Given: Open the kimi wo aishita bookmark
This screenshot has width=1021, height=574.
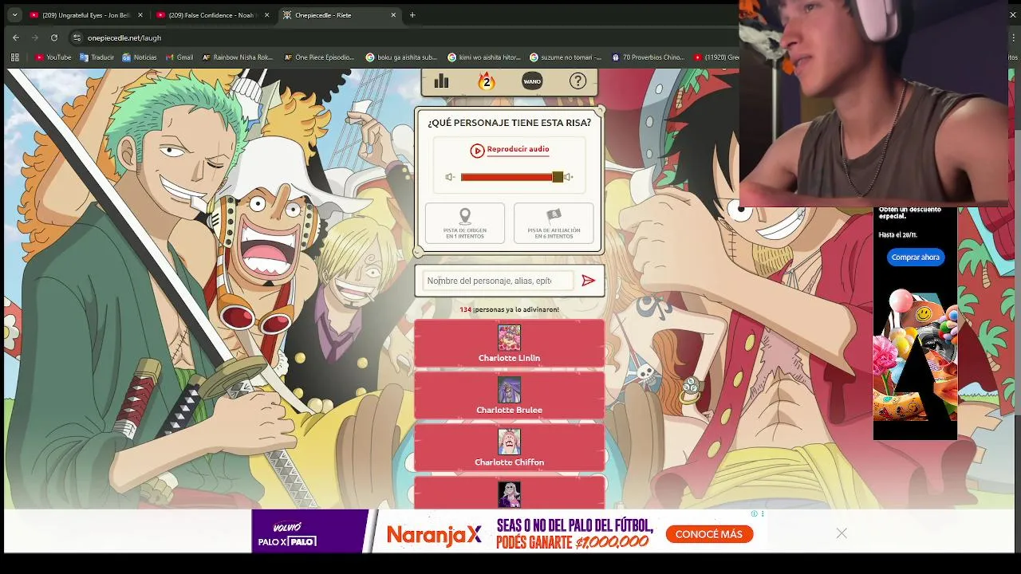Looking at the screenshot, I should [x=484, y=57].
